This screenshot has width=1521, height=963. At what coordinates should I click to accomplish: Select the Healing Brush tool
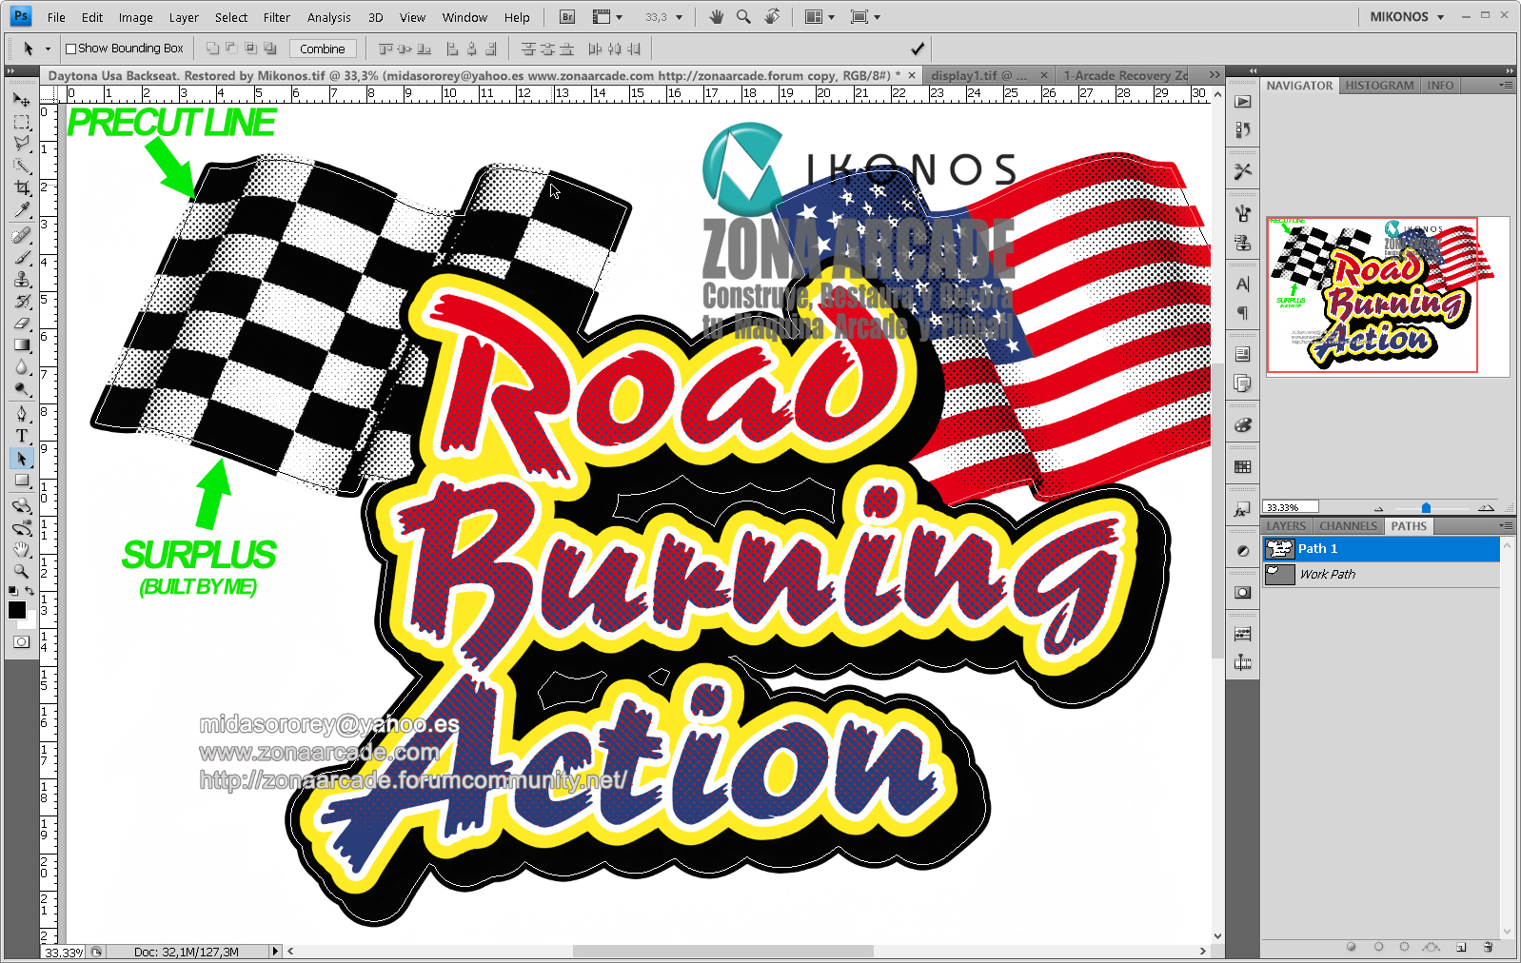click(21, 235)
